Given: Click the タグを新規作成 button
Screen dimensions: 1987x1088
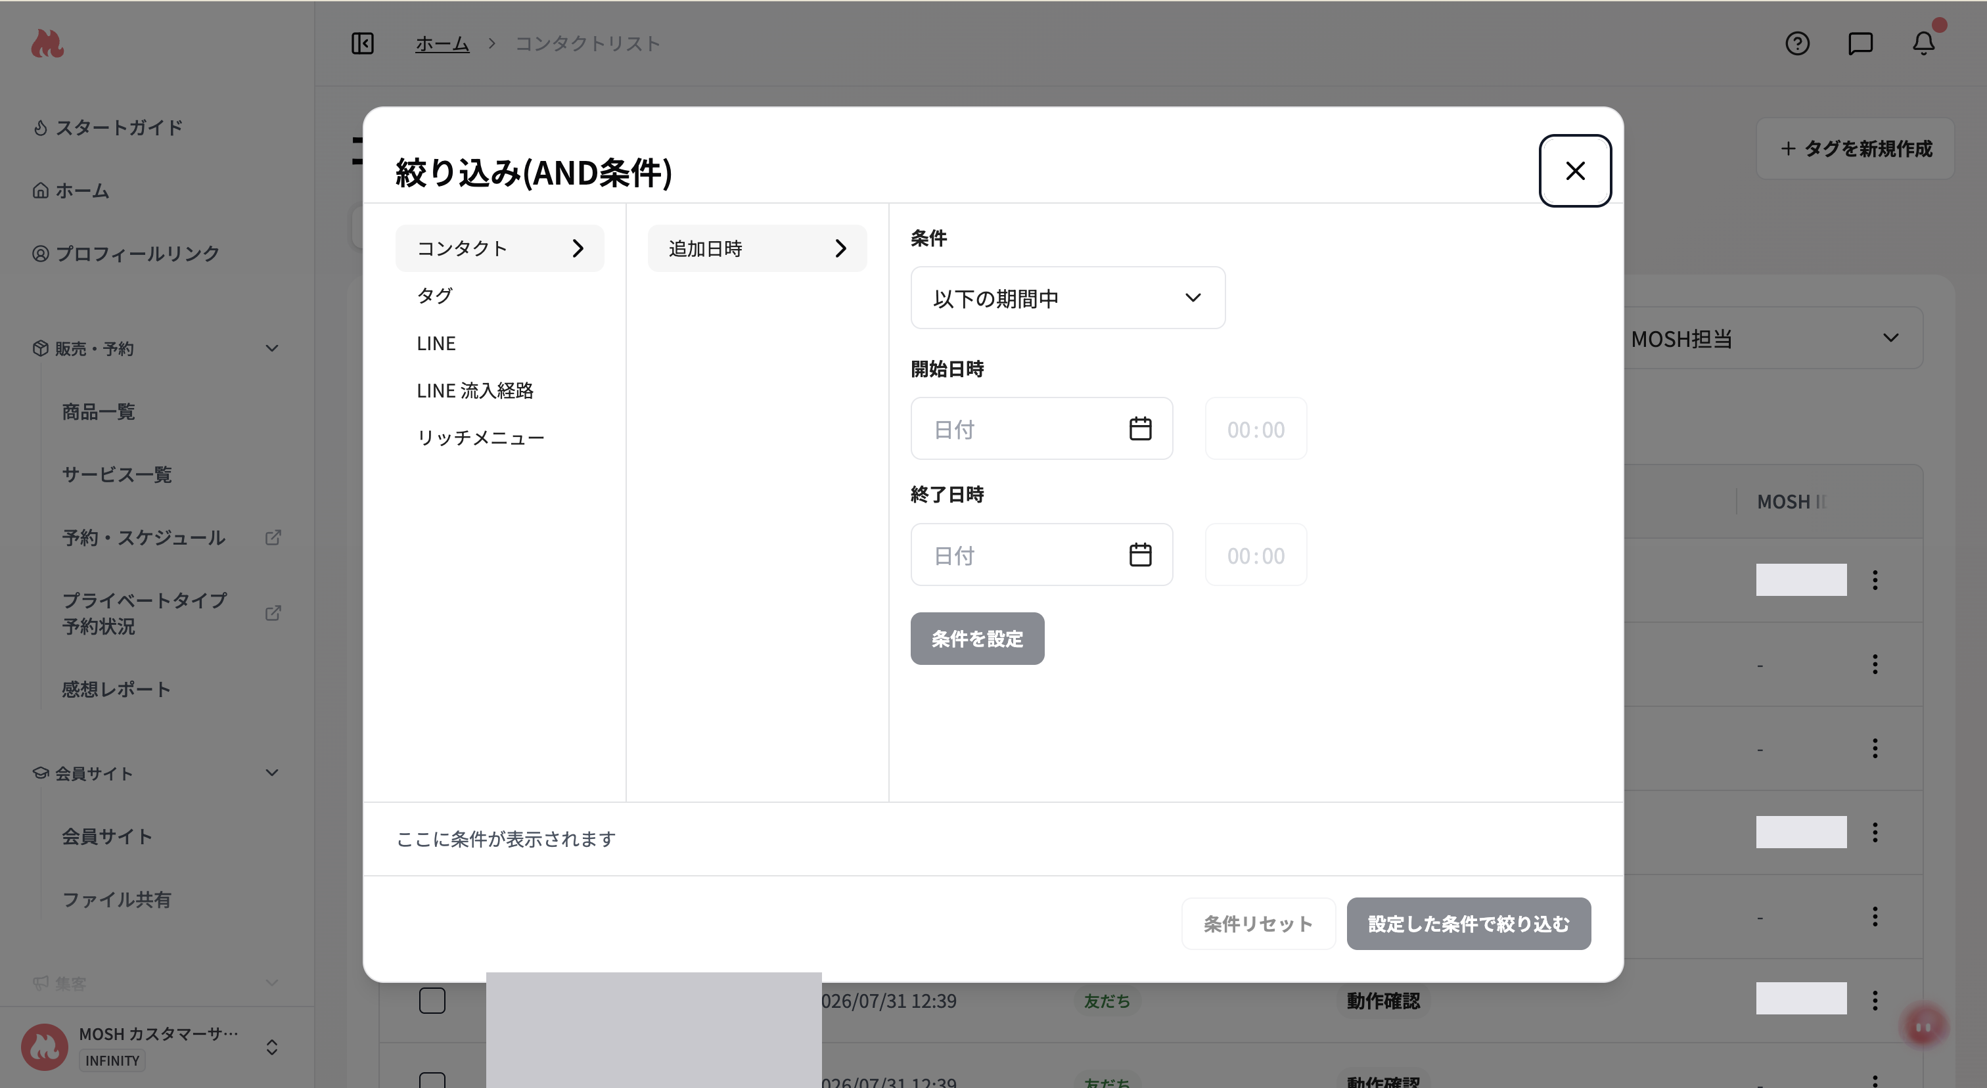Looking at the screenshot, I should [x=1856, y=149].
